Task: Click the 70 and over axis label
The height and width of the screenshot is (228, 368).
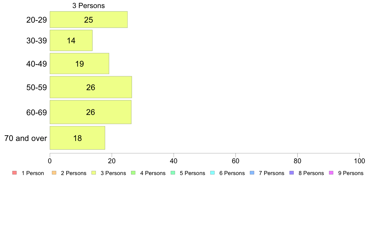Action: click(x=26, y=138)
